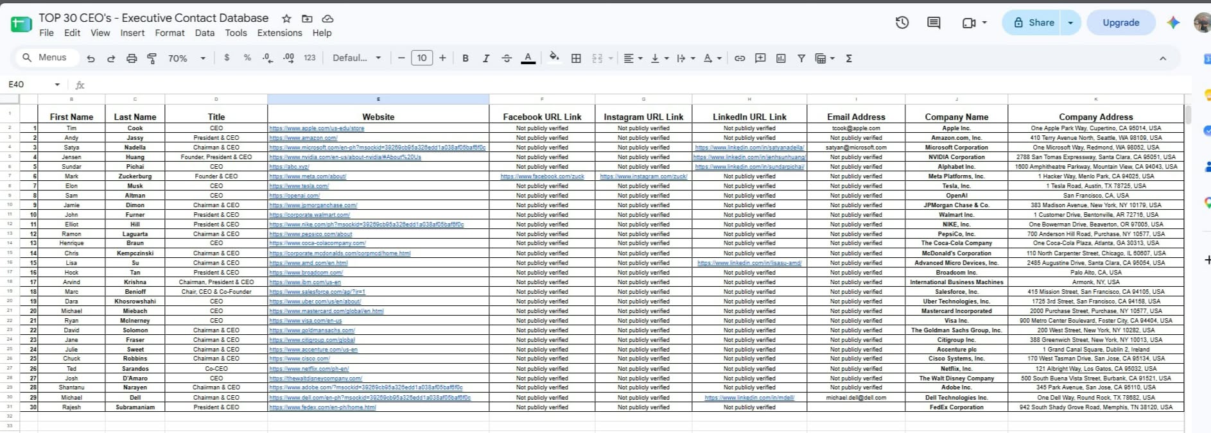Toggle bold formatting

pyautogui.click(x=466, y=58)
